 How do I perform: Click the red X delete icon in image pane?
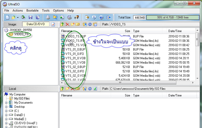67,24
